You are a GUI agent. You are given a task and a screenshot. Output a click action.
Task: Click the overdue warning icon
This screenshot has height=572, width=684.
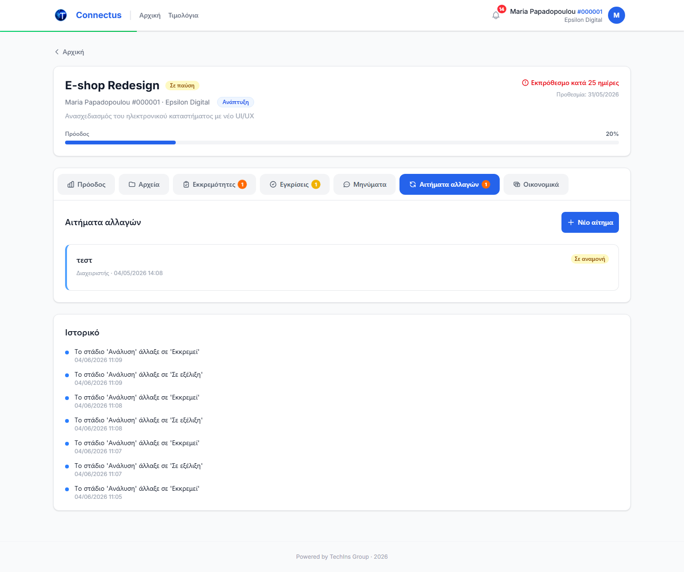(x=525, y=83)
